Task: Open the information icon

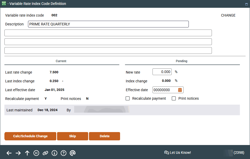Action: (x=54, y=153)
